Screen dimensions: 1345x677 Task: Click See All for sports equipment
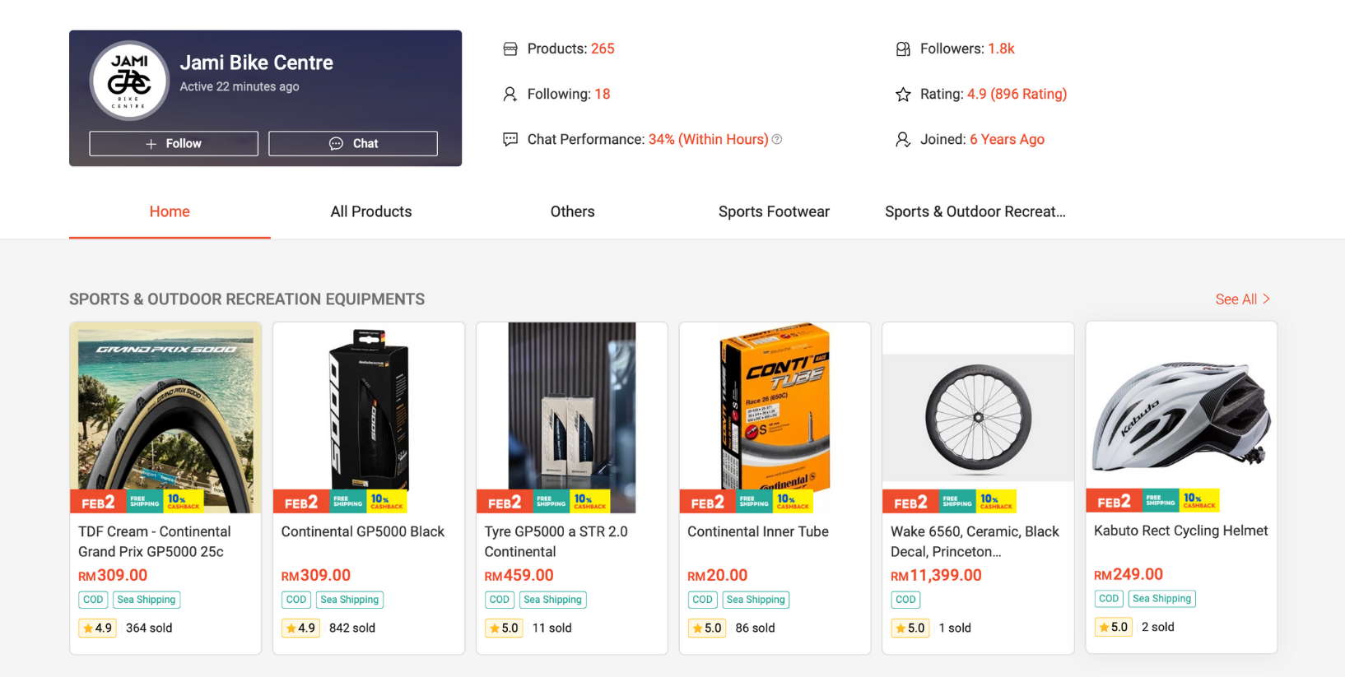tap(1242, 299)
